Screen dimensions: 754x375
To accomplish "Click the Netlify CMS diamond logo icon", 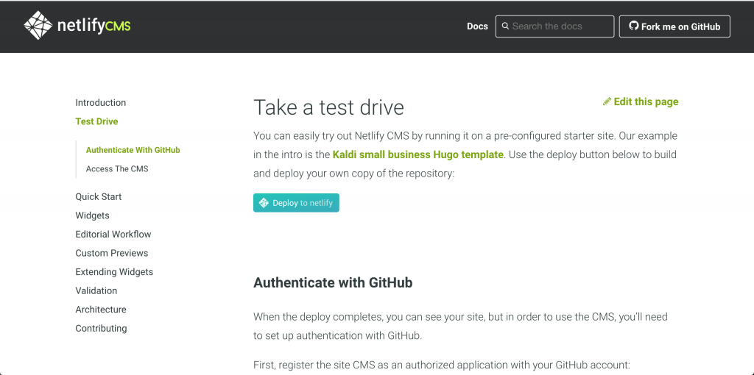I will 38,26.
